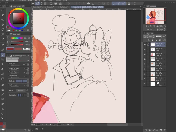Select the Pencil tool
The image size is (176, 132).
click(3, 50)
